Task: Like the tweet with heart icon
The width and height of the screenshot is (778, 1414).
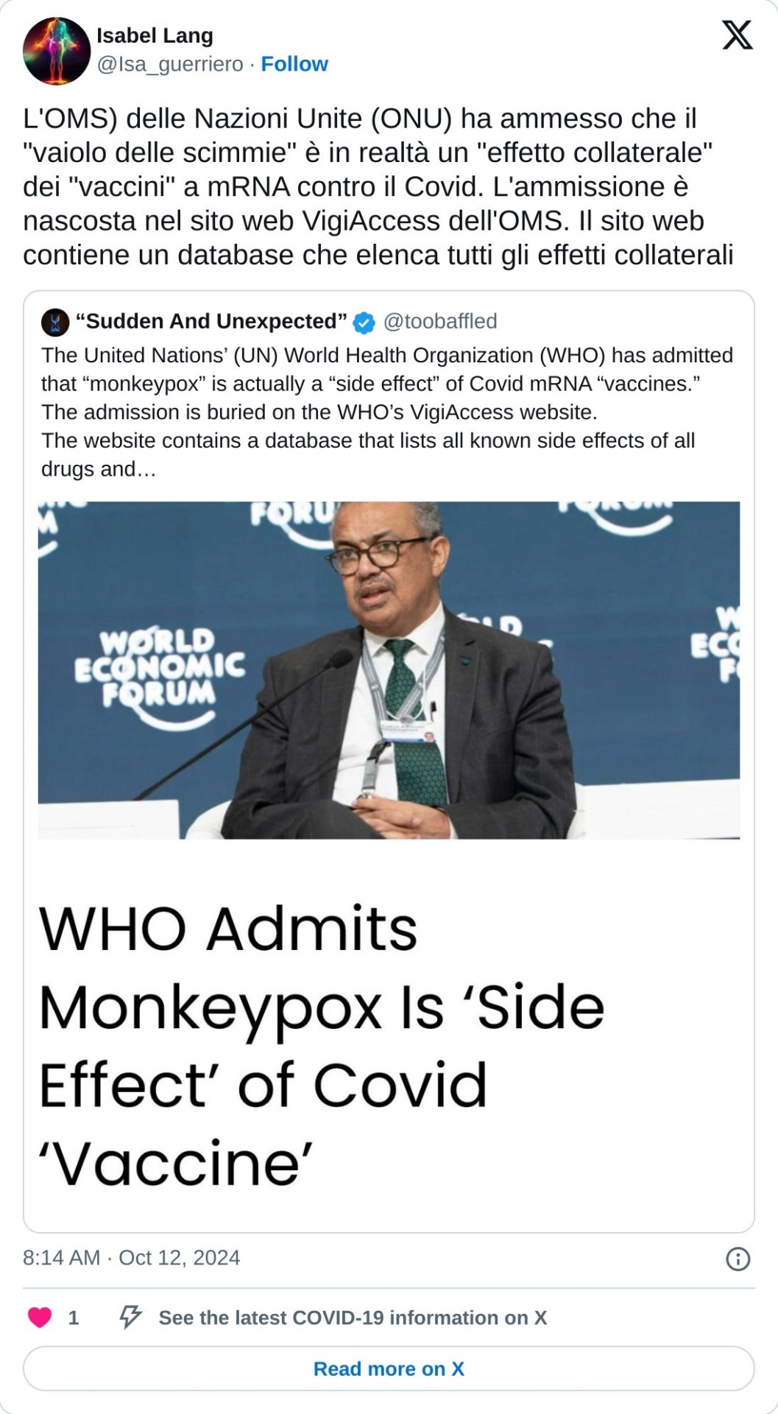Action: [40, 1318]
